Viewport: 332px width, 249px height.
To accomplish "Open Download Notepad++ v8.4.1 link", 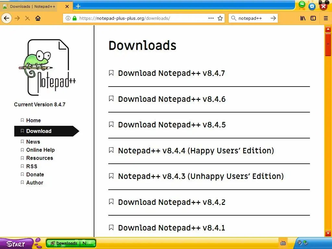I will pyautogui.click(x=172, y=228).
